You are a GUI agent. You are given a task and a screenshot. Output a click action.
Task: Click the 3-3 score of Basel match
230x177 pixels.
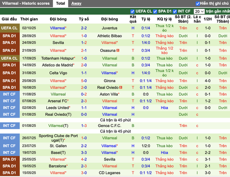point(84,153)
